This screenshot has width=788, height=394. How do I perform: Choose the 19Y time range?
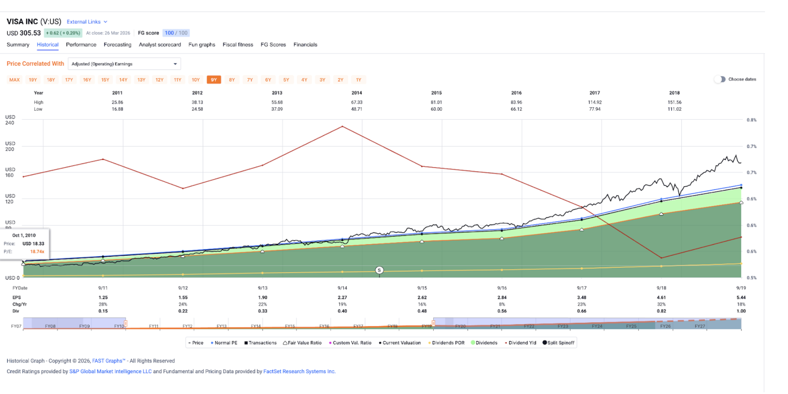pyautogui.click(x=33, y=80)
